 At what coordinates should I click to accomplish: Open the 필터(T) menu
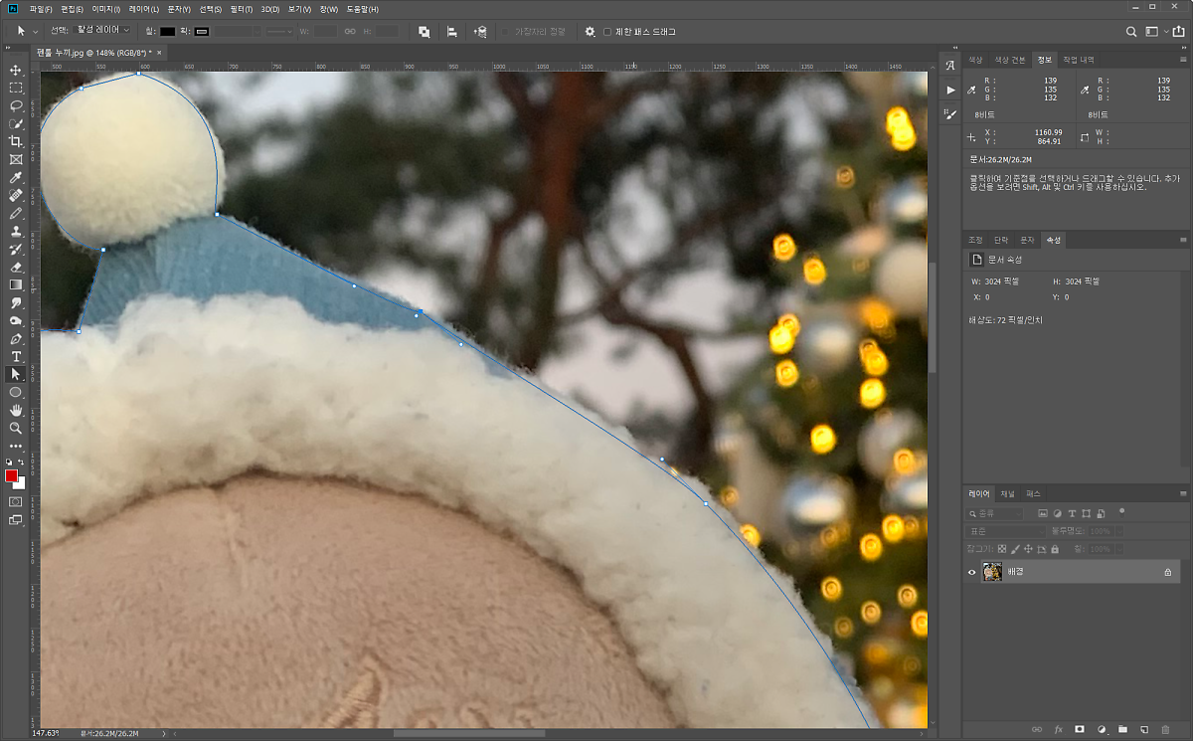pos(241,9)
